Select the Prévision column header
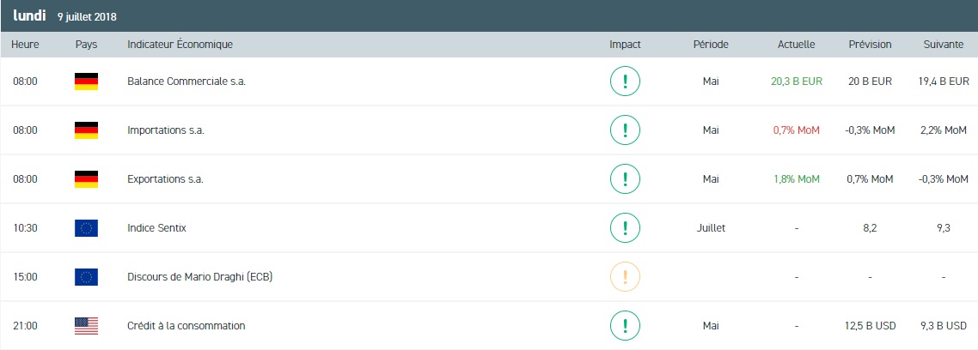The height and width of the screenshot is (350, 978). (870, 45)
